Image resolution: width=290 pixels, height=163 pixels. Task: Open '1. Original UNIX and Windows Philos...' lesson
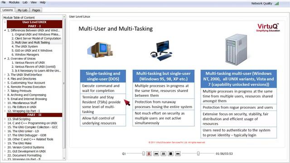pos(36,34)
